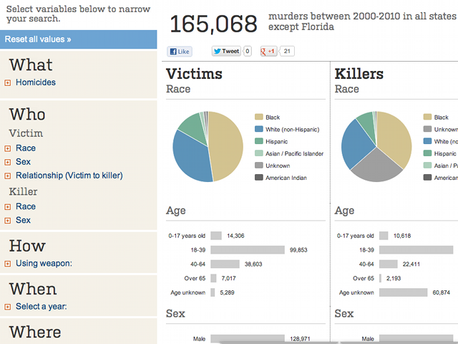Expand Select a year plus icon
This screenshot has width=458, height=344.
coord(8,307)
